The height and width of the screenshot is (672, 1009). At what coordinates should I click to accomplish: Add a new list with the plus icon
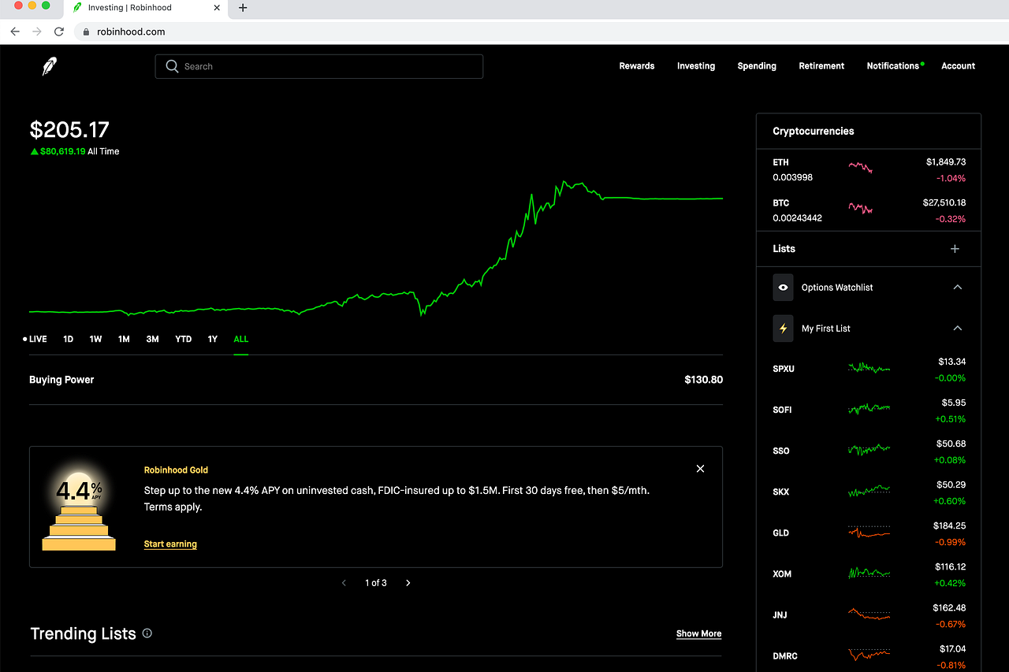click(x=955, y=249)
